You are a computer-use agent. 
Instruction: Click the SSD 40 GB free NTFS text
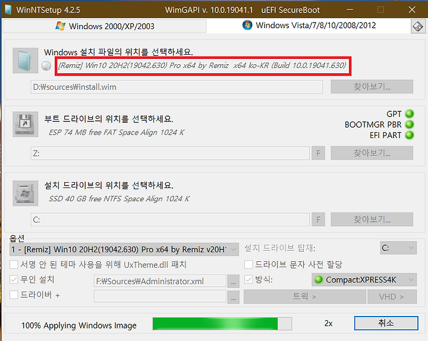pos(119,199)
